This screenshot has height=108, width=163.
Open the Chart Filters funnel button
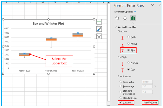coord(99,36)
